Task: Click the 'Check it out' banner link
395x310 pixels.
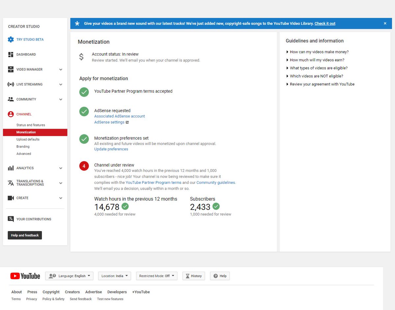Action: (325, 23)
